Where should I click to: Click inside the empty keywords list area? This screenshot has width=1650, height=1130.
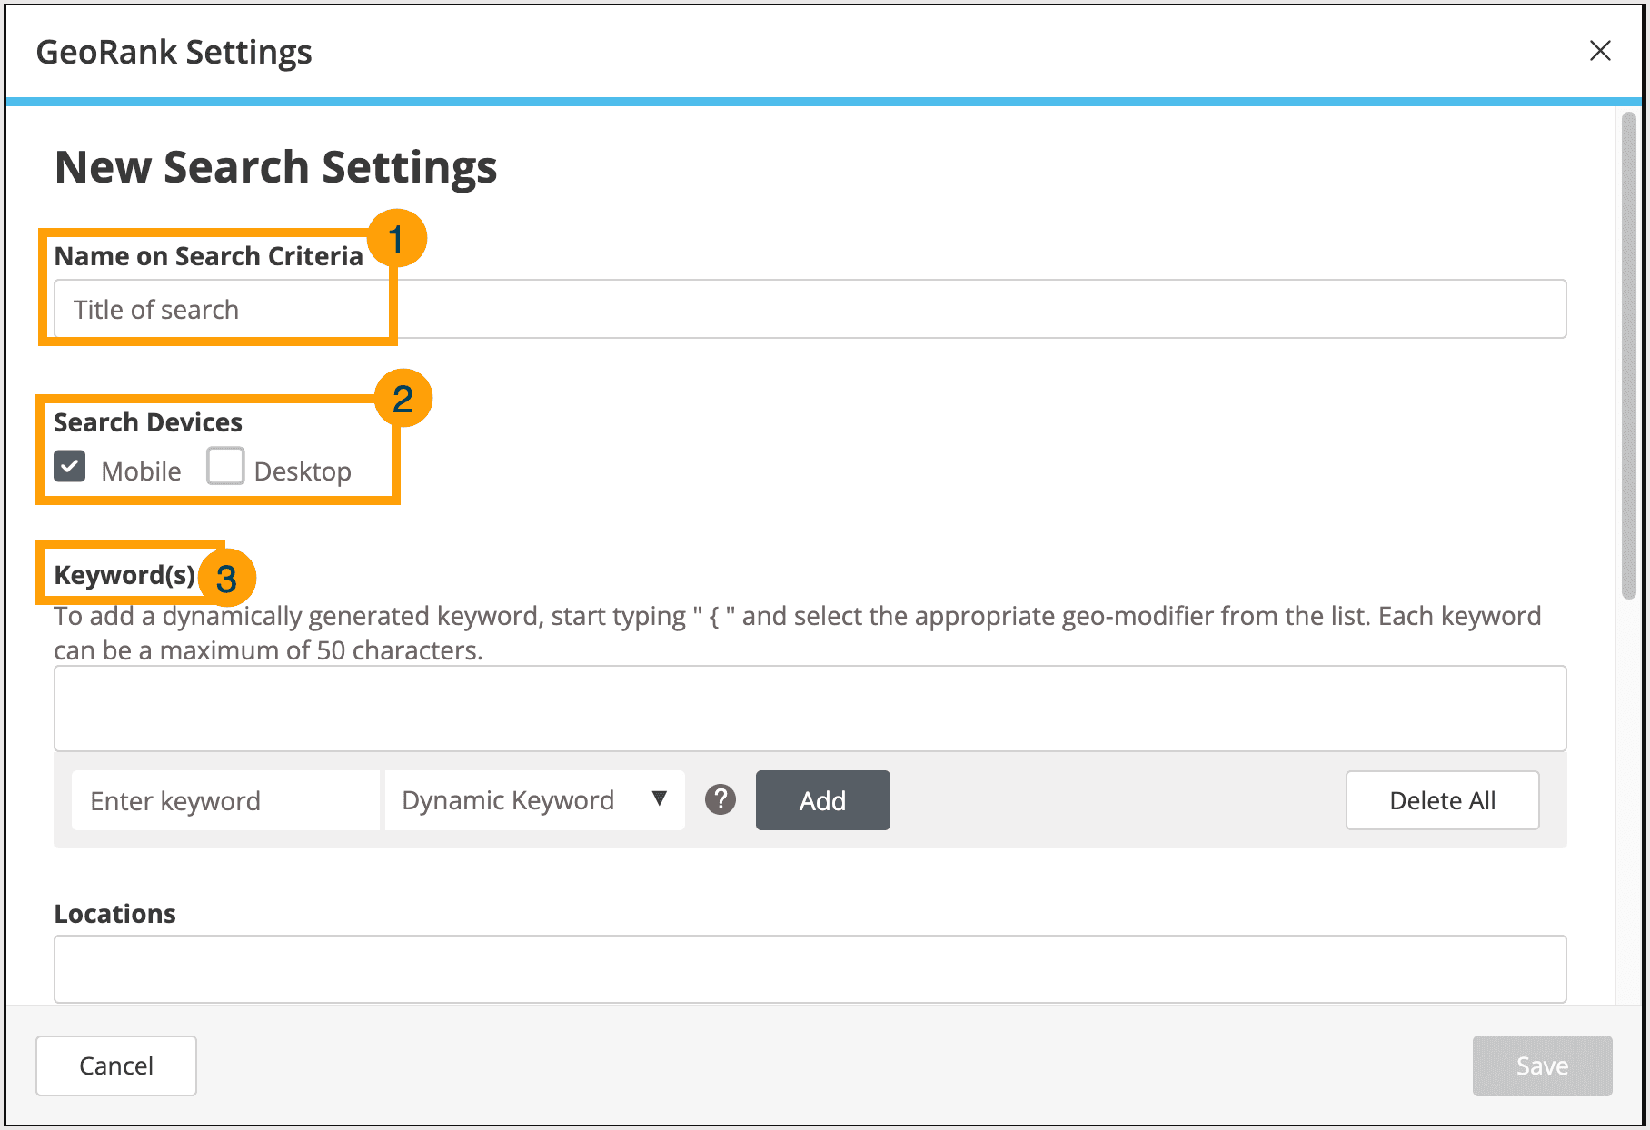tap(809, 709)
